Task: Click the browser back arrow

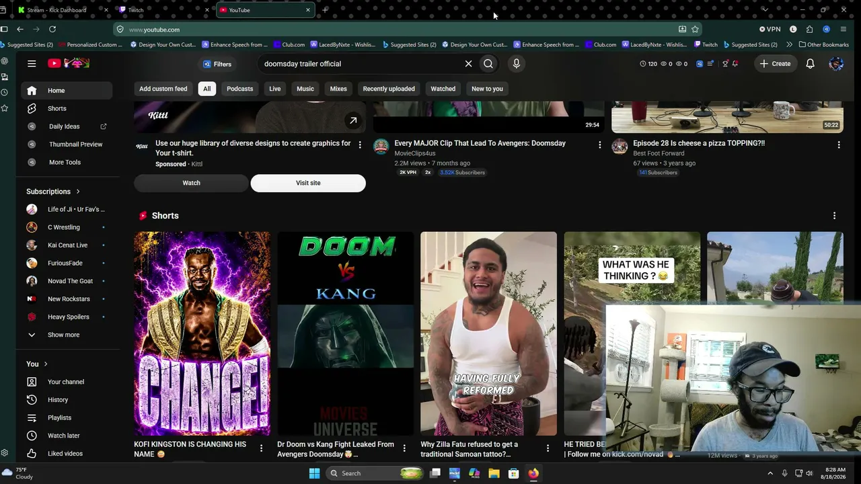Action: pyautogui.click(x=20, y=30)
